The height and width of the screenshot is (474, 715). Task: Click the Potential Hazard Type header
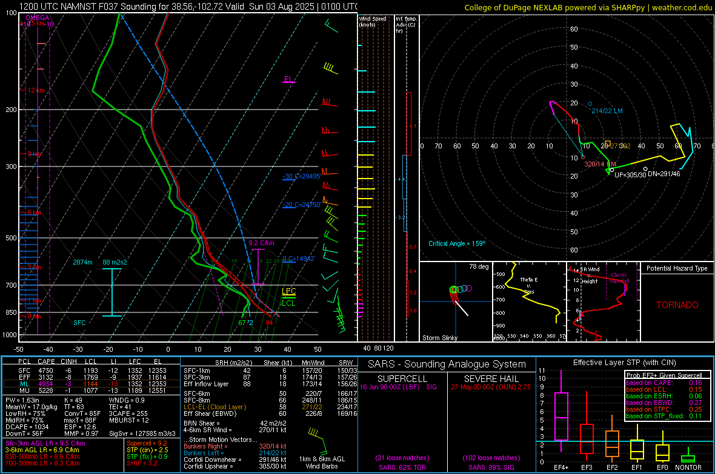tap(677, 268)
